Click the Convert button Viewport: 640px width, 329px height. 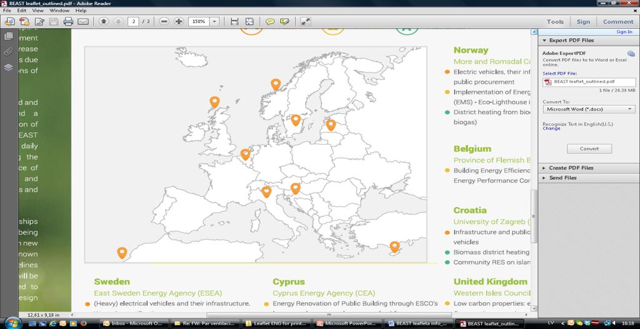click(x=589, y=149)
